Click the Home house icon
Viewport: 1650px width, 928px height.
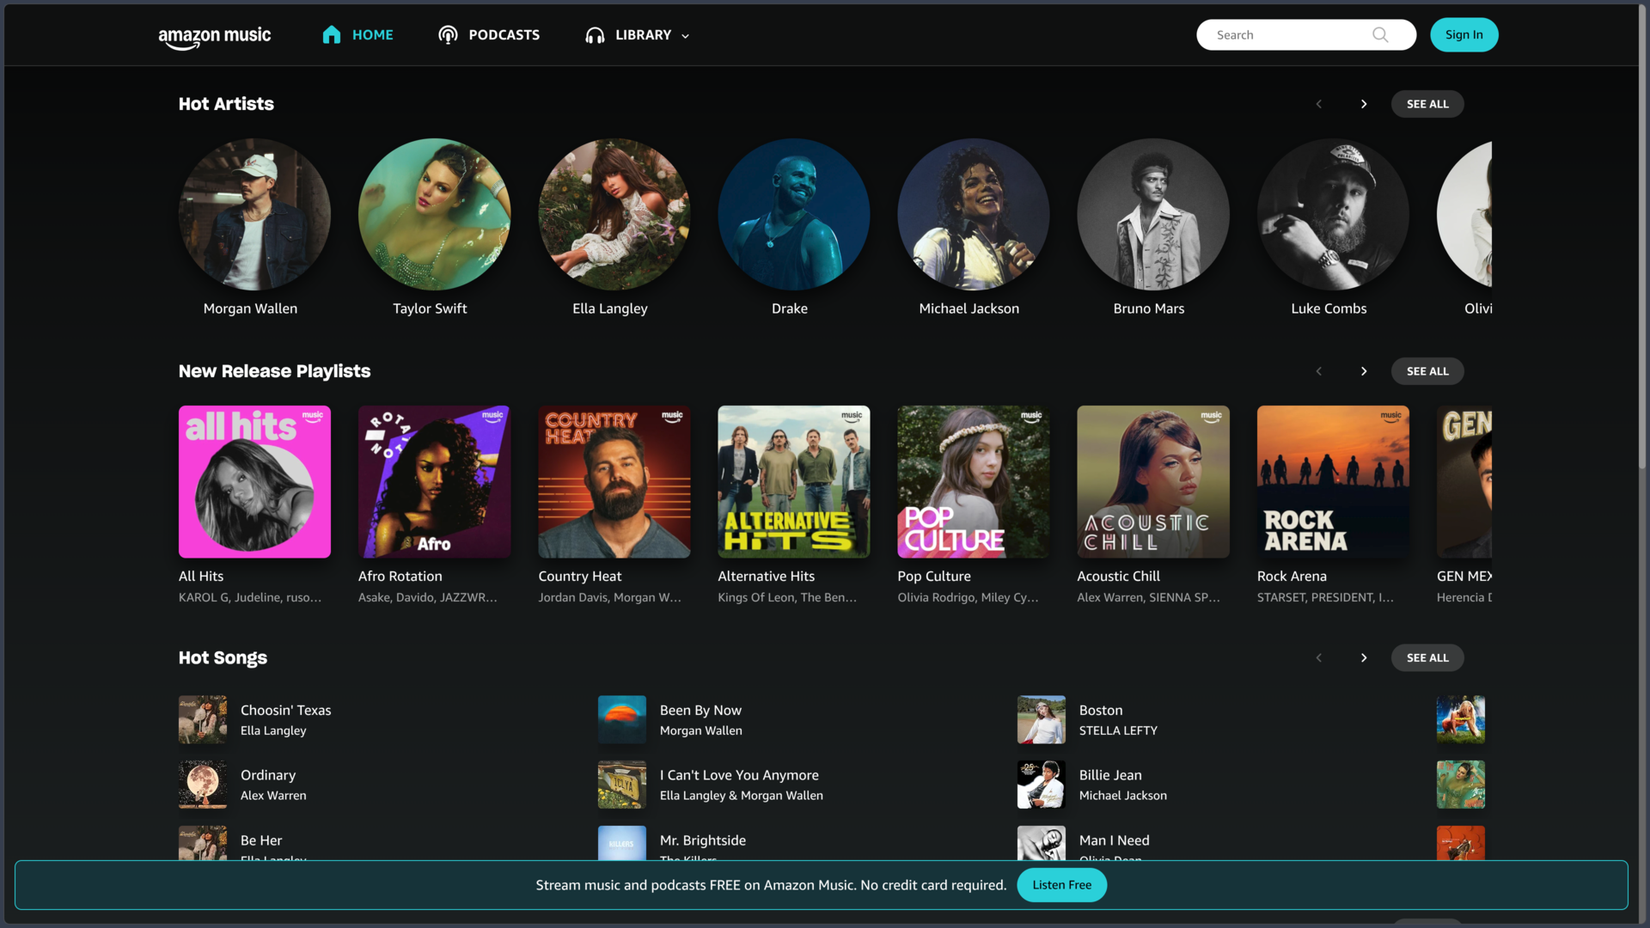(x=332, y=34)
